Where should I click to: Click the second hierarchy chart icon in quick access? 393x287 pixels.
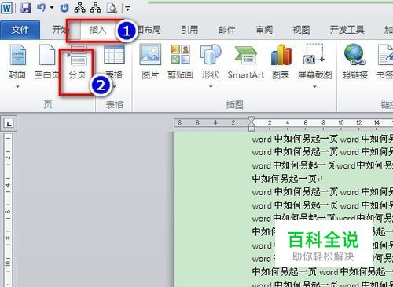(x=95, y=8)
